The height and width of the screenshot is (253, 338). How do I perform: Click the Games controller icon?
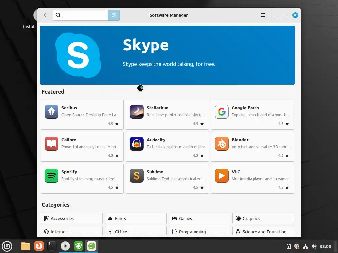click(174, 218)
